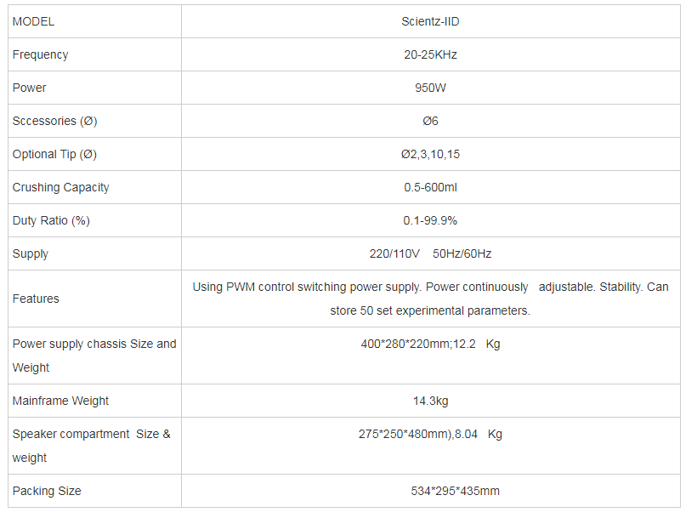
Task: Select the 14.3kg mainframe weight value
Action: [430, 401]
